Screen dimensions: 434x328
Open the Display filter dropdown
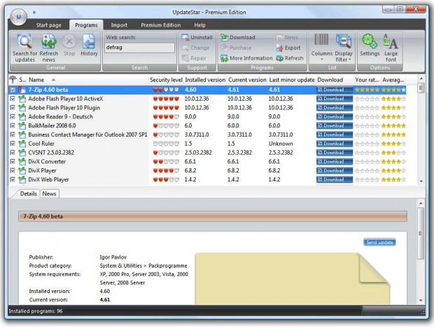coord(344,48)
